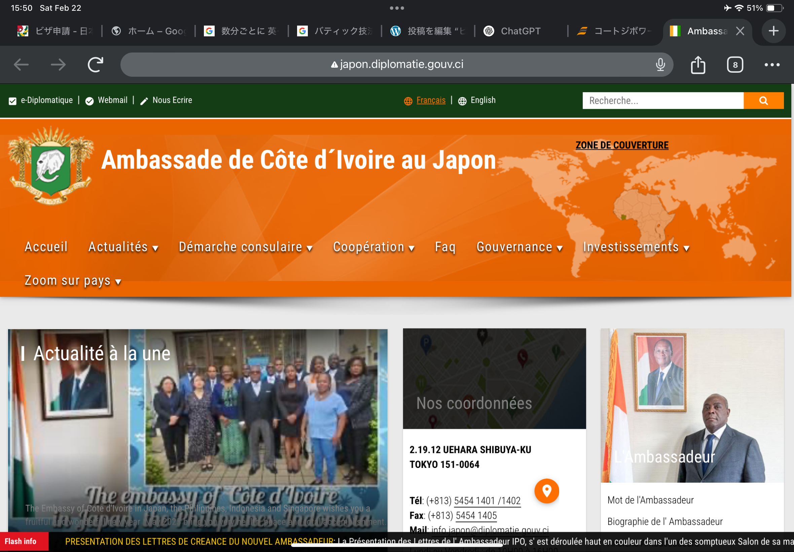Click the orange search magnifier button
Screen dimensions: 794x552
point(763,101)
